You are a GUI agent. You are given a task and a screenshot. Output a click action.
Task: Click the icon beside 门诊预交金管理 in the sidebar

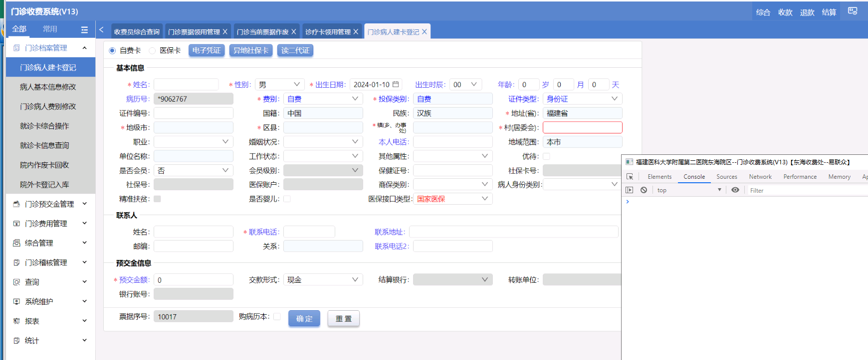point(16,204)
